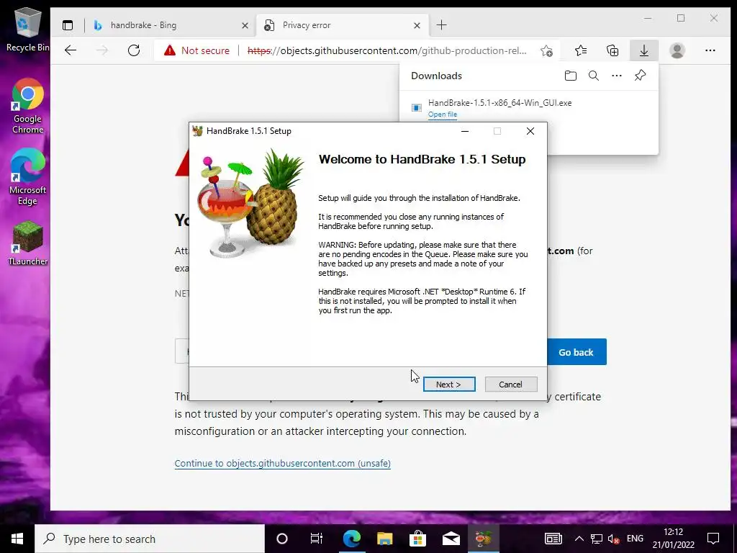Screen dimensions: 737x553
Task: Switch to the handbrake - Bing tab
Action: 170,25
